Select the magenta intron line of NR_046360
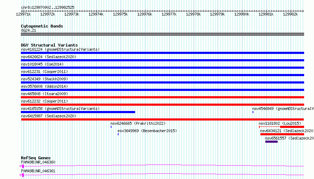 164,165
